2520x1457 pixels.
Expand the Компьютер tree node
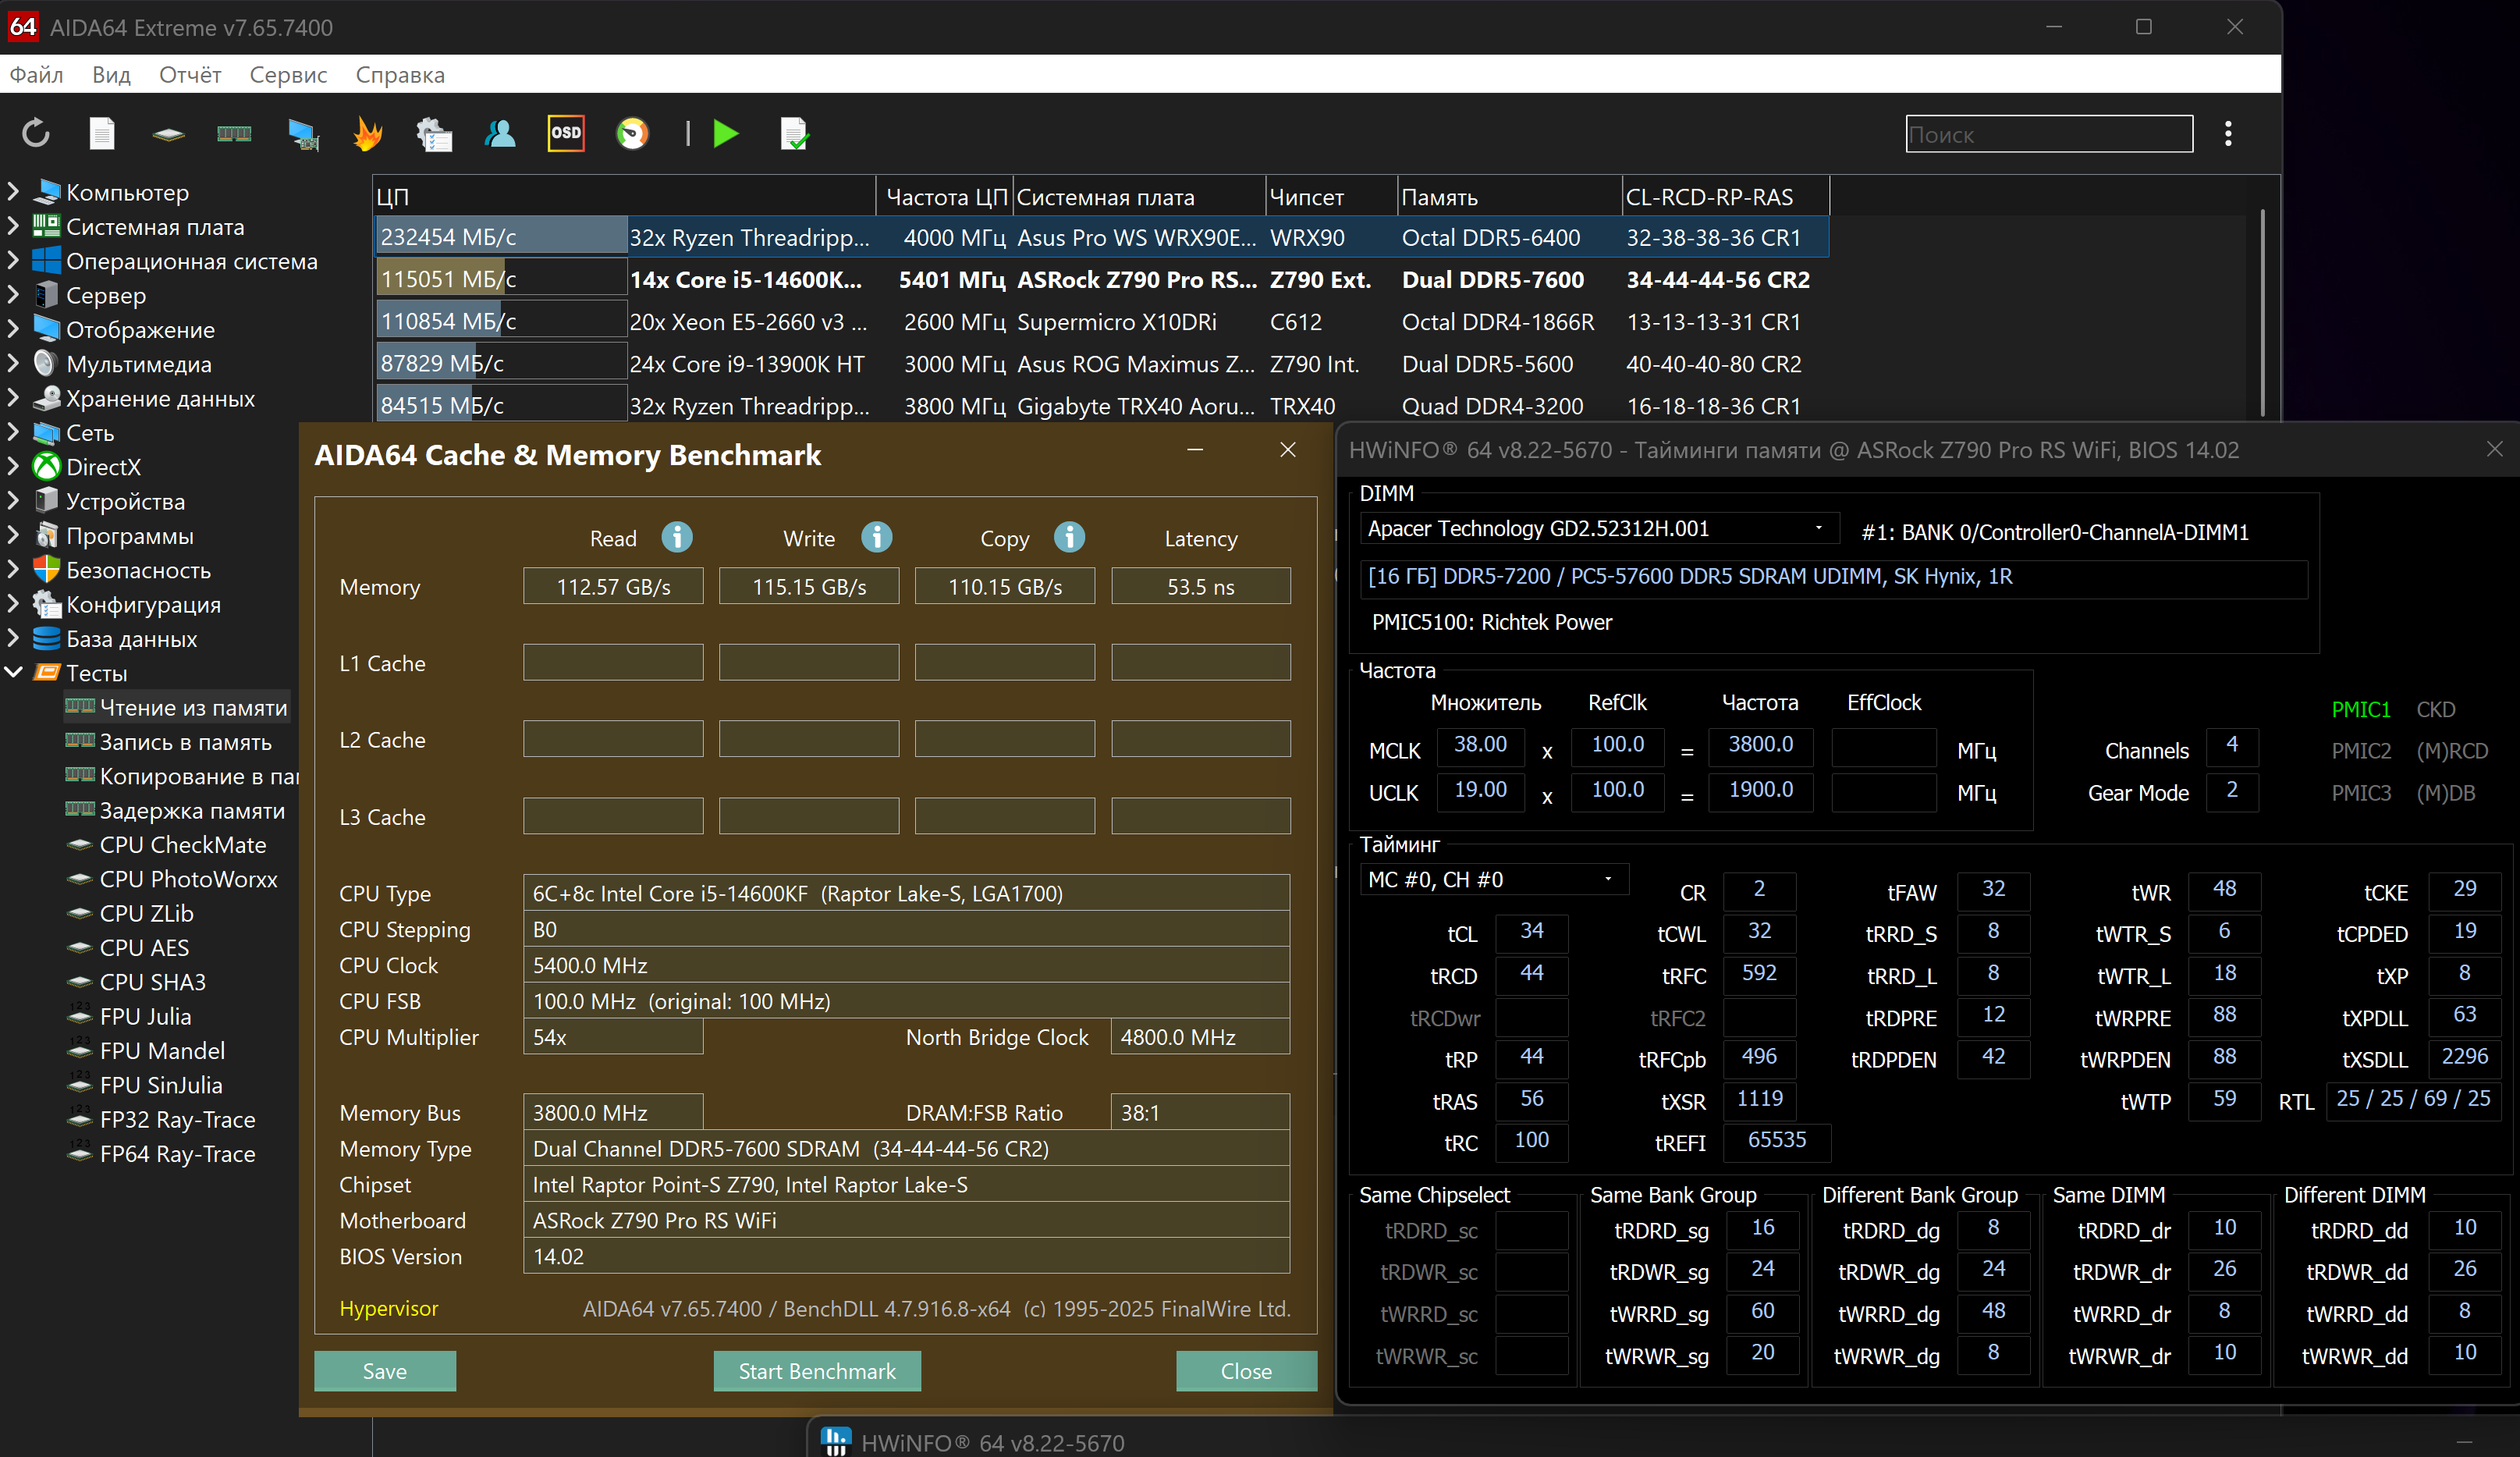(x=14, y=192)
